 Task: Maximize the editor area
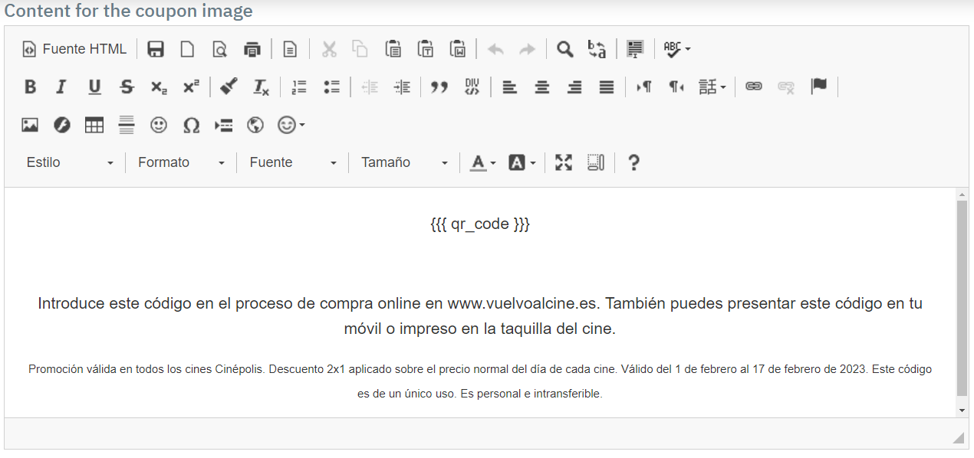[x=564, y=162]
